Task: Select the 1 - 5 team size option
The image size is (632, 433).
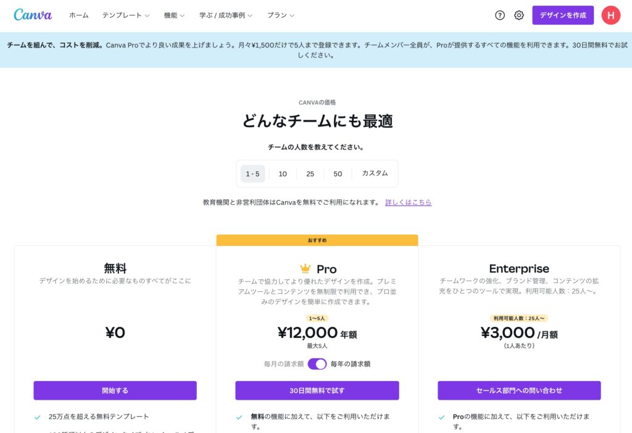Action: (x=252, y=173)
